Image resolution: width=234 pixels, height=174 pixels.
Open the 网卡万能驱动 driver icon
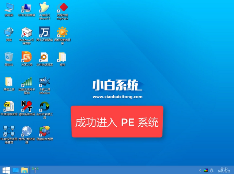45,32
